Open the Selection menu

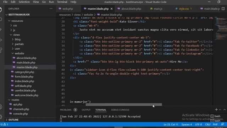[x=24, y=2]
